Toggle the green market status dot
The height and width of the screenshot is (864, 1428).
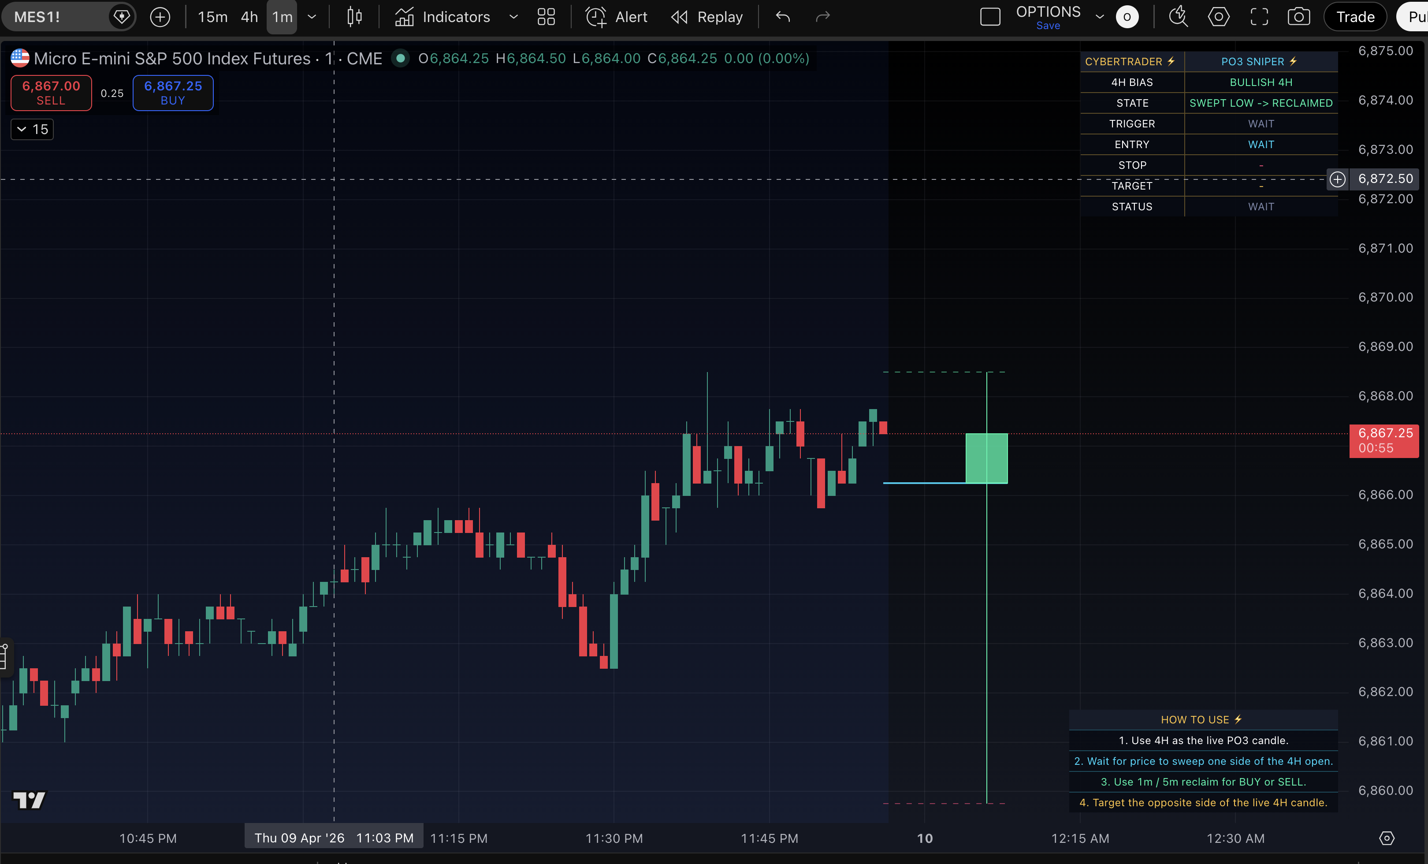400,59
